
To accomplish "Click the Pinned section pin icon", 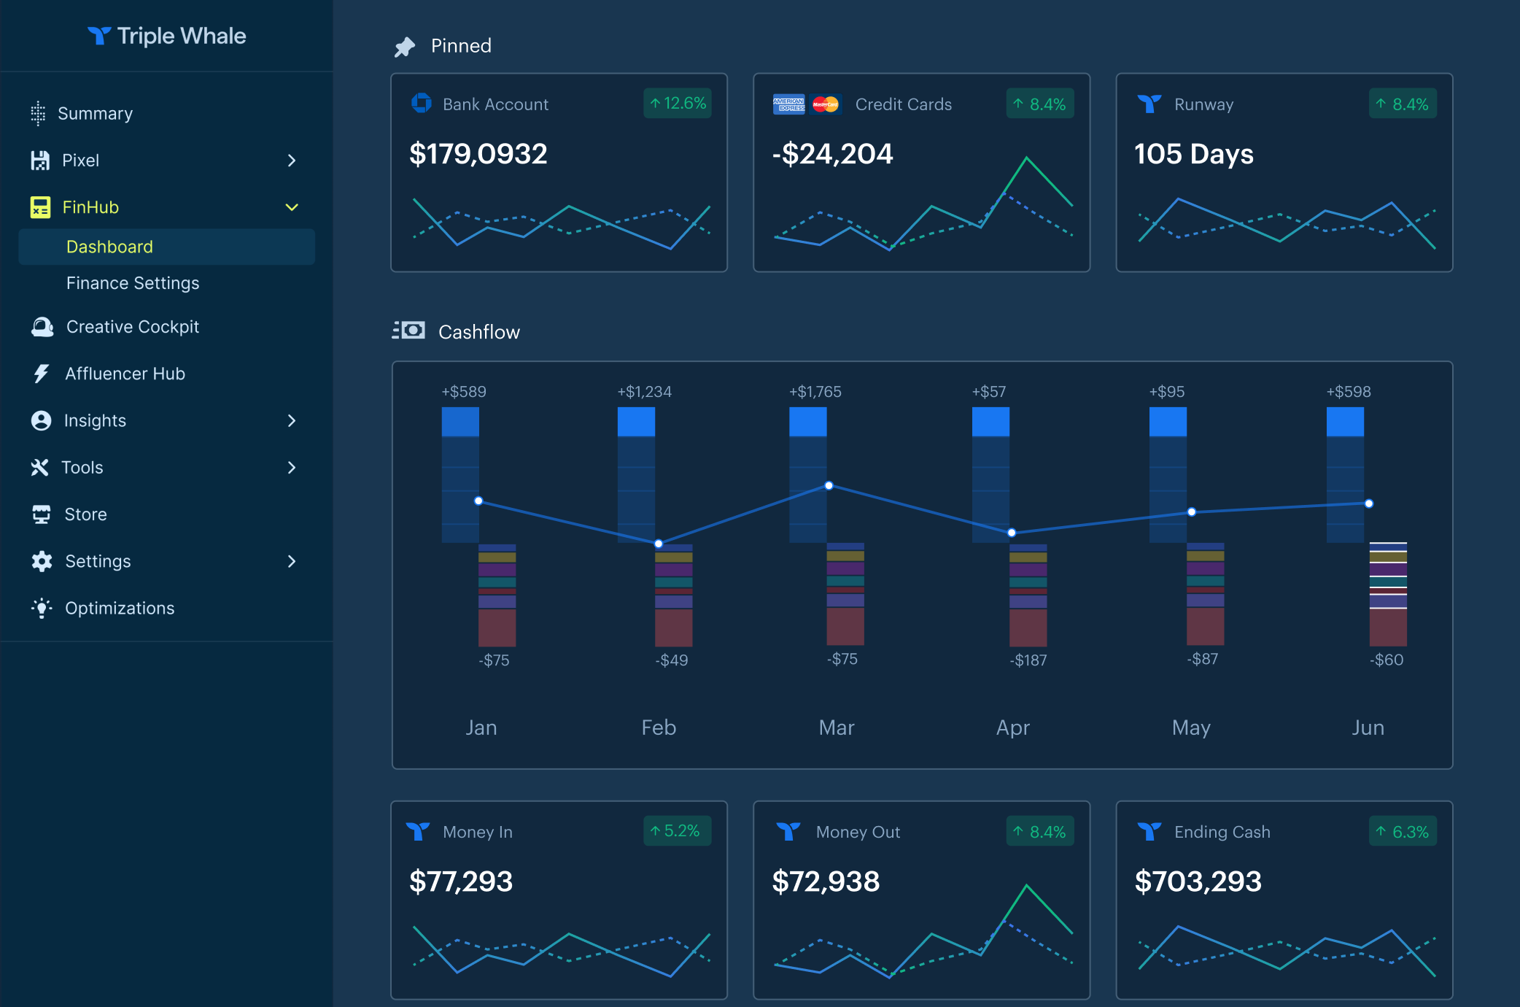I will [x=405, y=47].
